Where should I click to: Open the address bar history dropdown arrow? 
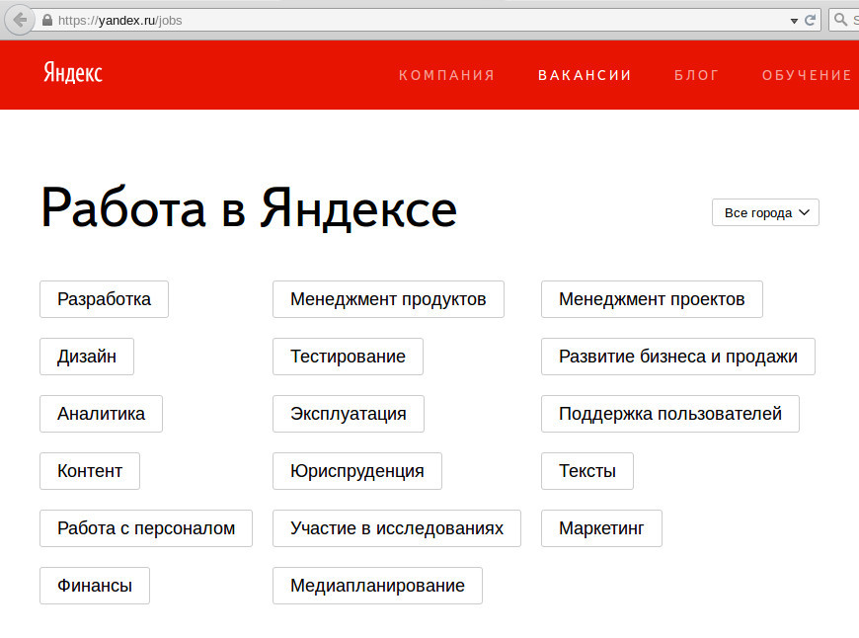(794, 21)
